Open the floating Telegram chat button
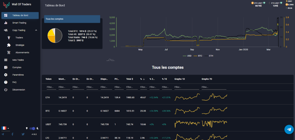Viewport: 295px width, 140px height. [289, 130]
